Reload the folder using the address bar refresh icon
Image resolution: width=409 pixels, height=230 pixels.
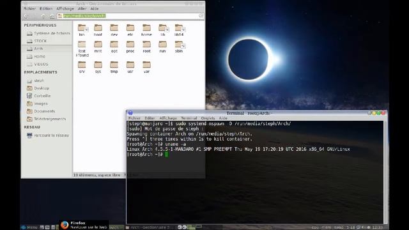(201, 16)
